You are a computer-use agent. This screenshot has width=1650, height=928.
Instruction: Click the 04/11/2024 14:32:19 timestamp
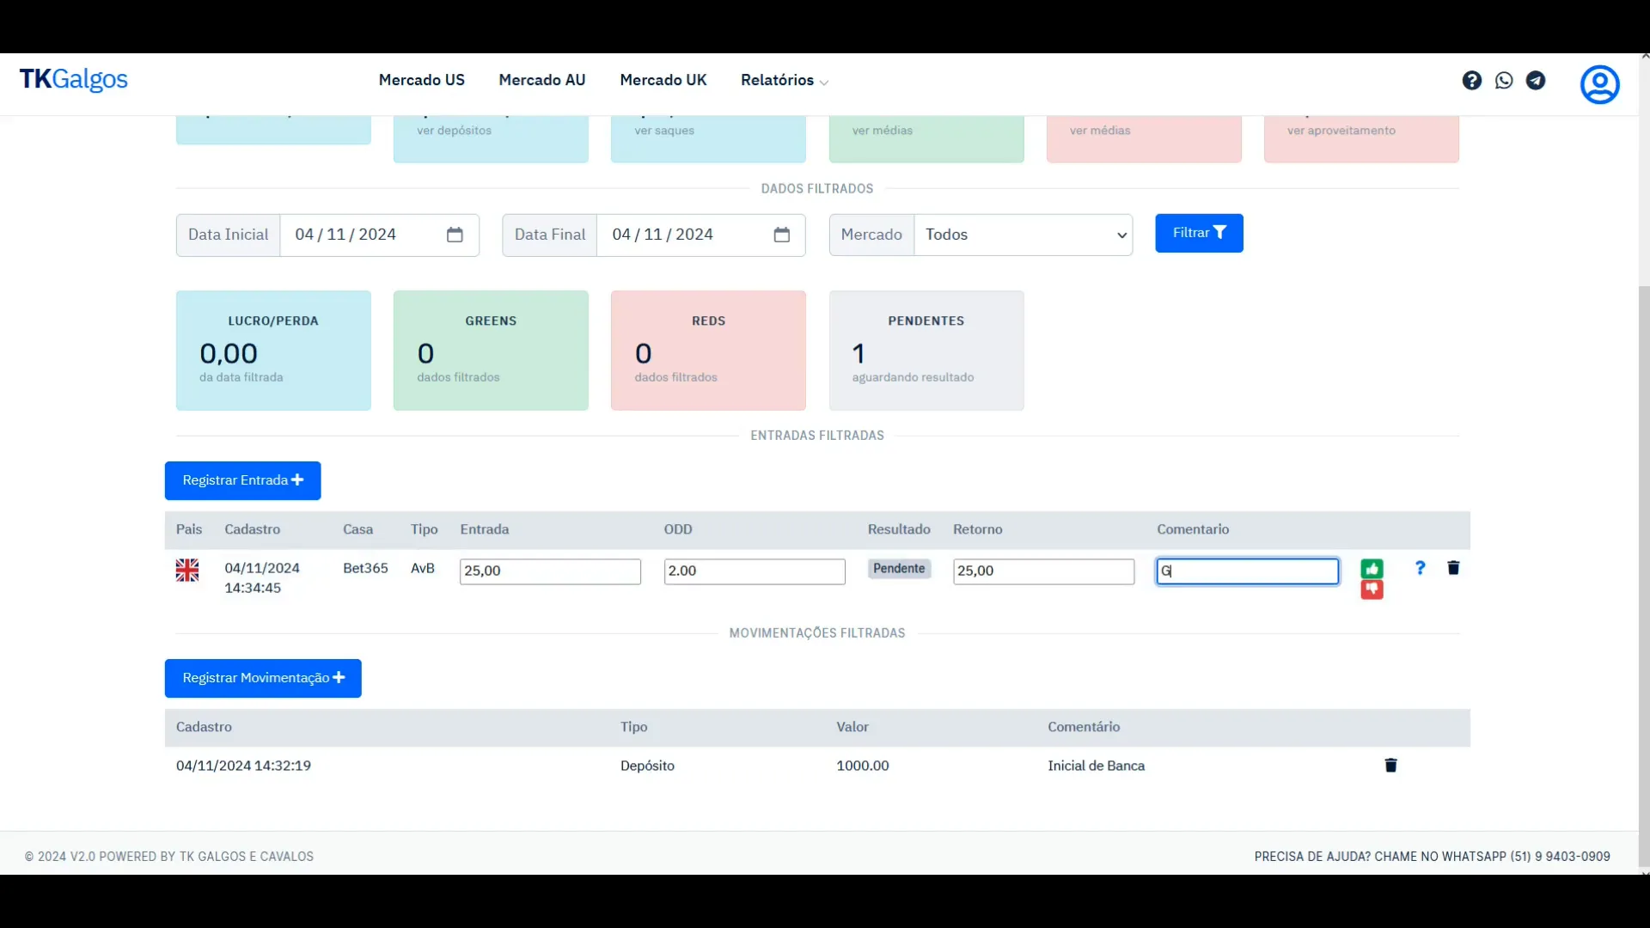[243, 766]
